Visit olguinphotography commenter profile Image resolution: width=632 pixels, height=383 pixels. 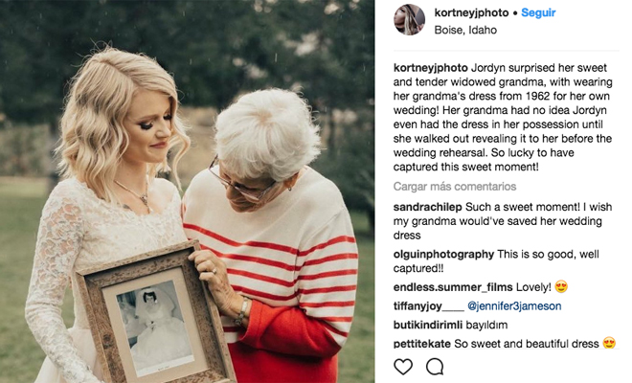[443, 255]
